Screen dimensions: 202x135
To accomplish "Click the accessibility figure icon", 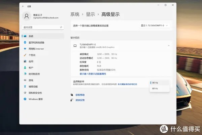I will (25, 86).
